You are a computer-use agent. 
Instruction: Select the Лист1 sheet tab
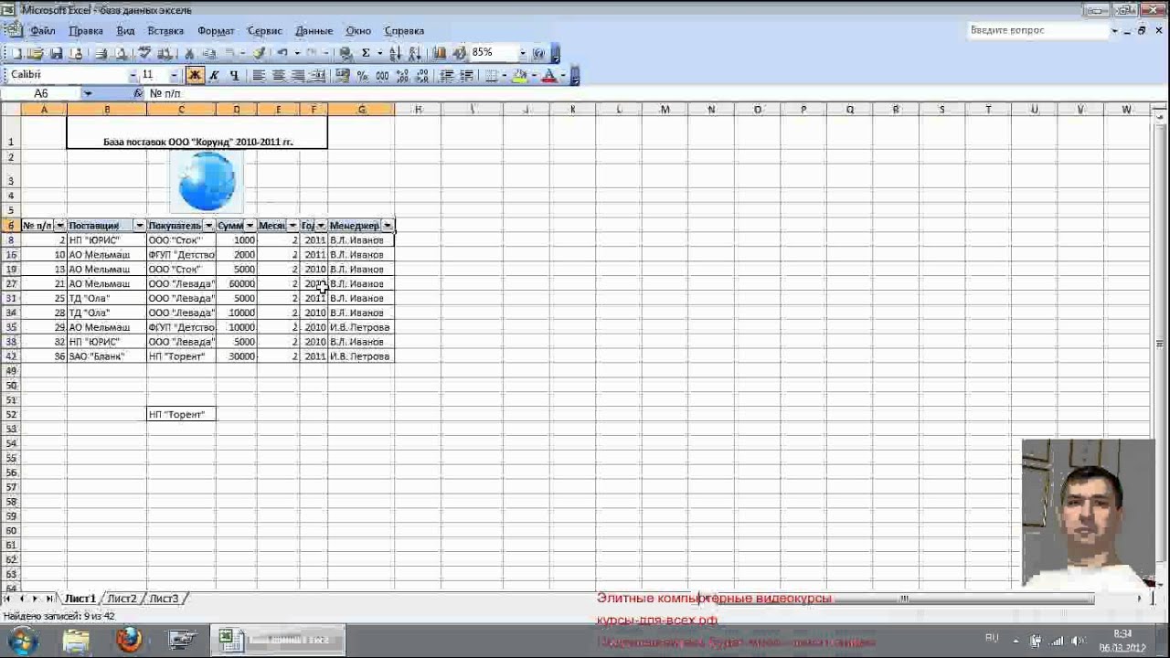(x=80, y=599)
